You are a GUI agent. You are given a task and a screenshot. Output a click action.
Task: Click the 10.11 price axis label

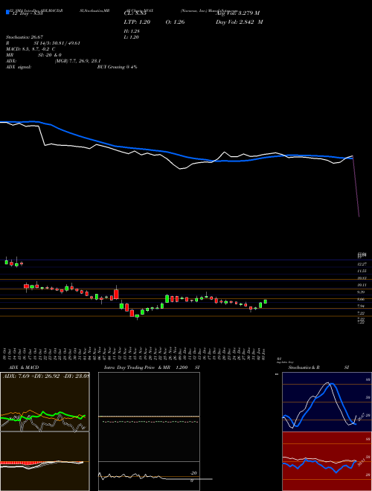362,285
